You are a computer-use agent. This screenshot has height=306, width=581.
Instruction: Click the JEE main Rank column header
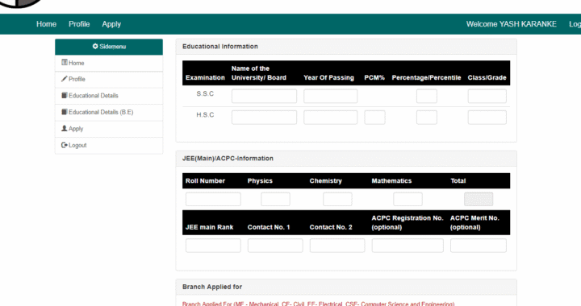209,227
